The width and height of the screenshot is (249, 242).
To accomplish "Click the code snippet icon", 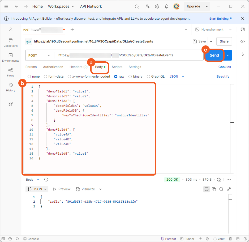I will pyautogui.click(x=242, y=41).
